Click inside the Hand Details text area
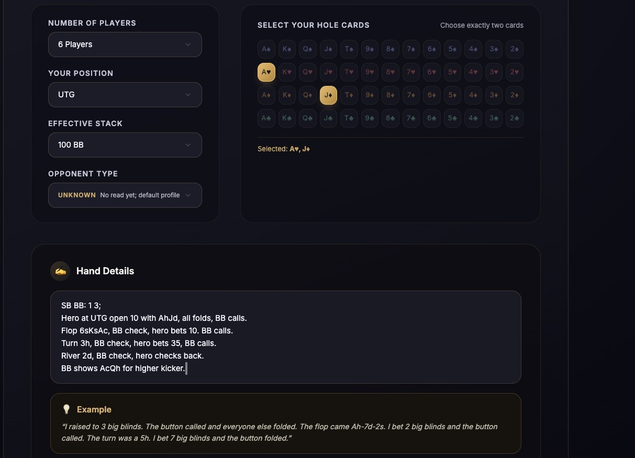Image resolution: width=635 pixels, height=458 pixels. 285,337
